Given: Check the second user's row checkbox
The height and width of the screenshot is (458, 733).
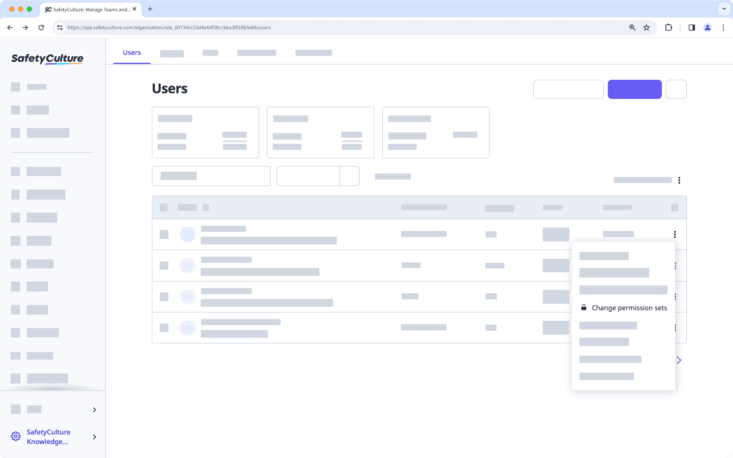Looking at the screenshot, I should coord(164,265).
